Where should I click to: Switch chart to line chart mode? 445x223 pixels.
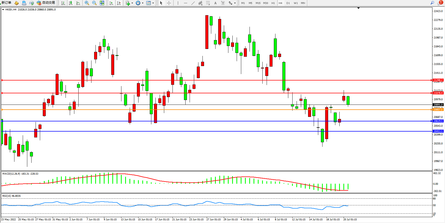coord(78,3)
